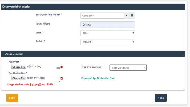Click the Town/Village label

point(43,24)
